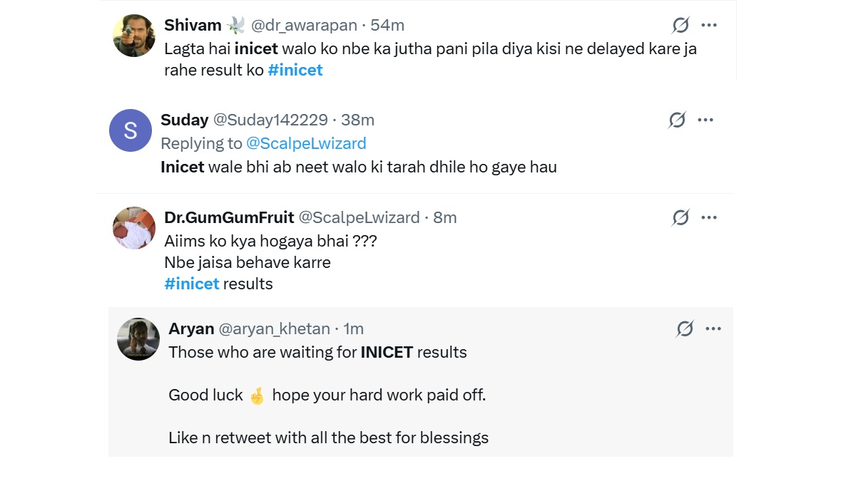The width and height of the screenshot is (856, 481).
Task: Click the Grok icon on Dr.GumGumFruit's tweet
Action: click(680, 217)
